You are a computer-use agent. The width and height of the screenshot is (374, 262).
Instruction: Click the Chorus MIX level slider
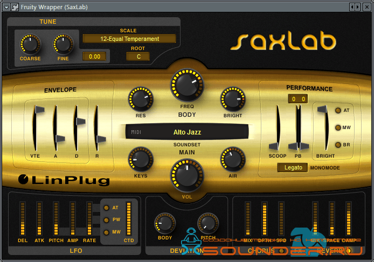coord(248,218)
